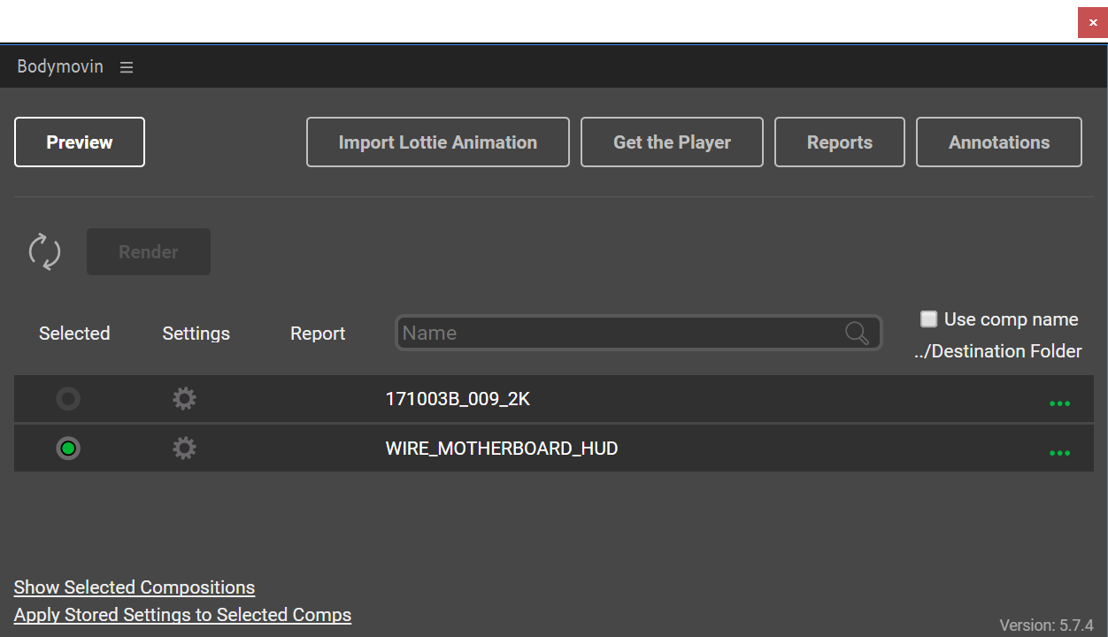Click the Report column header
The image size is (1108, 637).
coord(318,334)
